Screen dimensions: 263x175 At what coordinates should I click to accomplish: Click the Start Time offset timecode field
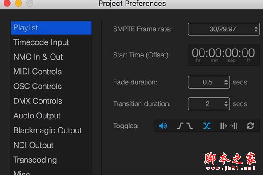[x=224, y=55]
